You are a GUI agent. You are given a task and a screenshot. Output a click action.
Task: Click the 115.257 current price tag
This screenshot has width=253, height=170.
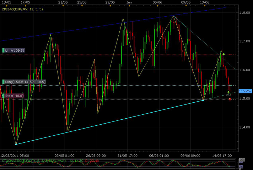246,91
